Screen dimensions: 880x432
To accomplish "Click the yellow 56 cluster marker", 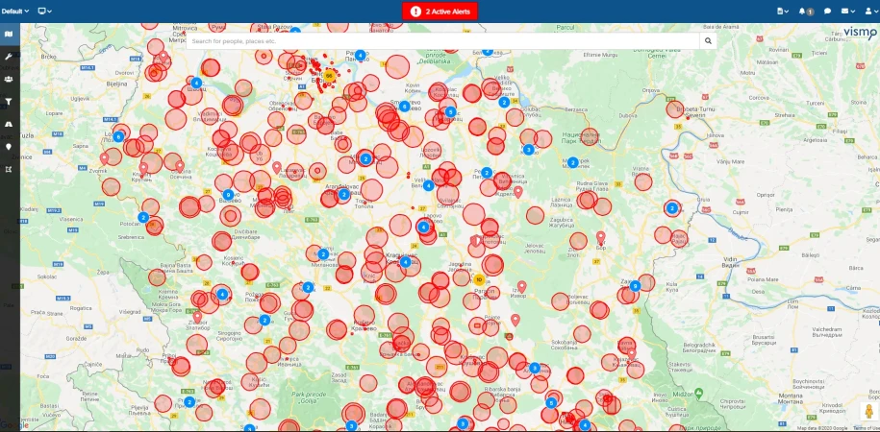I will tap(330, 75).
